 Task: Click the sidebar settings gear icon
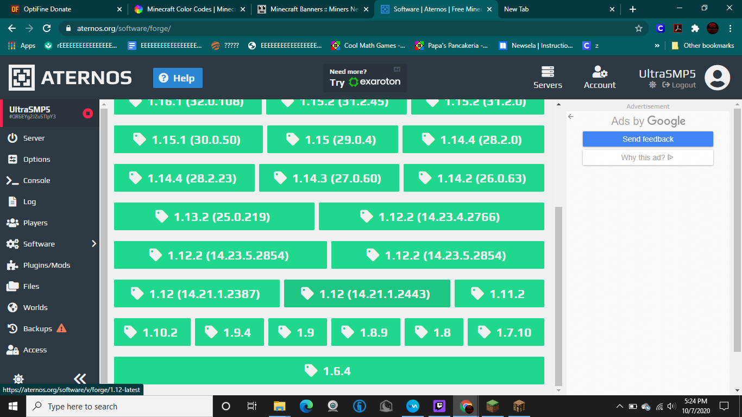click(18, 378)
